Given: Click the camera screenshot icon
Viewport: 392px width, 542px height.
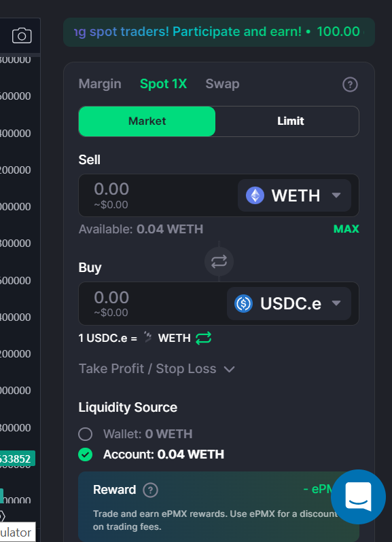Looking at the screenshot, I should point(22,35).
